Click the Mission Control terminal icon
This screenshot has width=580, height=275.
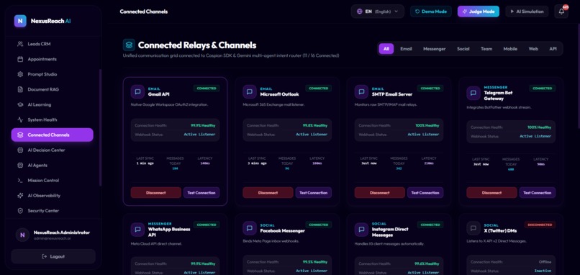[20, 181]
